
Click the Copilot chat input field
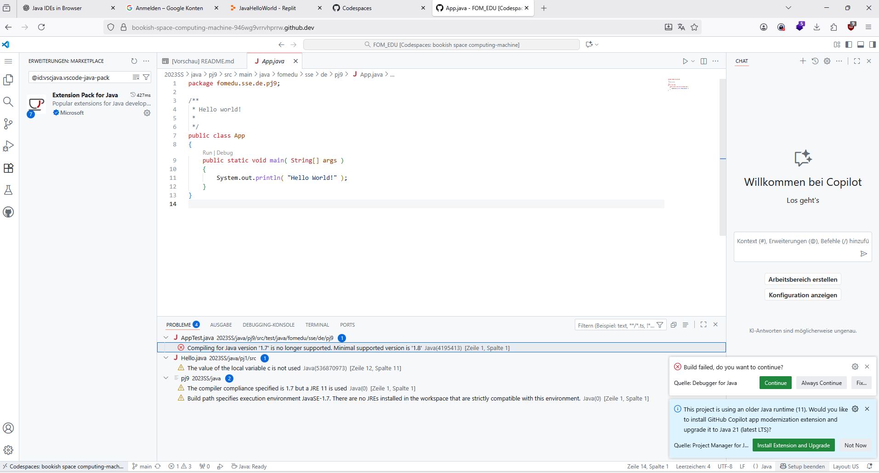(797, 247)
